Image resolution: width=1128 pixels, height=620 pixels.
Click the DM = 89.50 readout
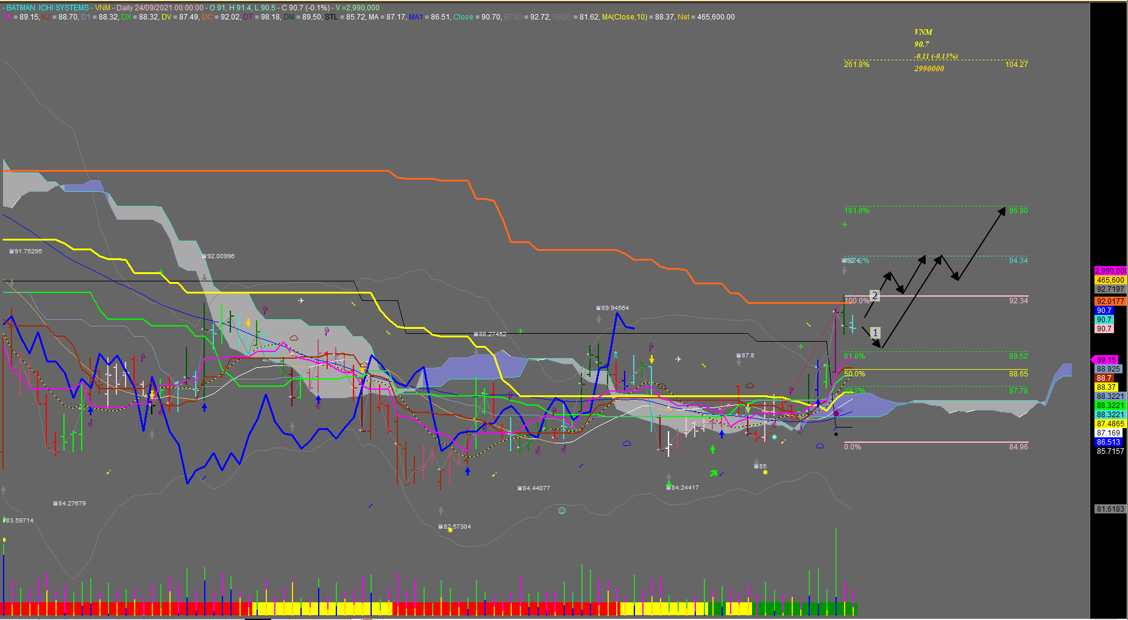point(302,17)
